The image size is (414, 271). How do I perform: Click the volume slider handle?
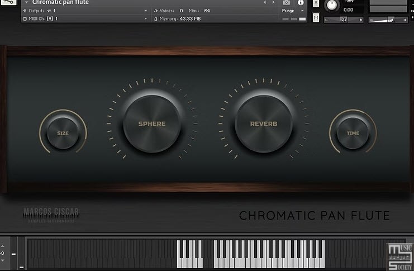click(391, 20)
